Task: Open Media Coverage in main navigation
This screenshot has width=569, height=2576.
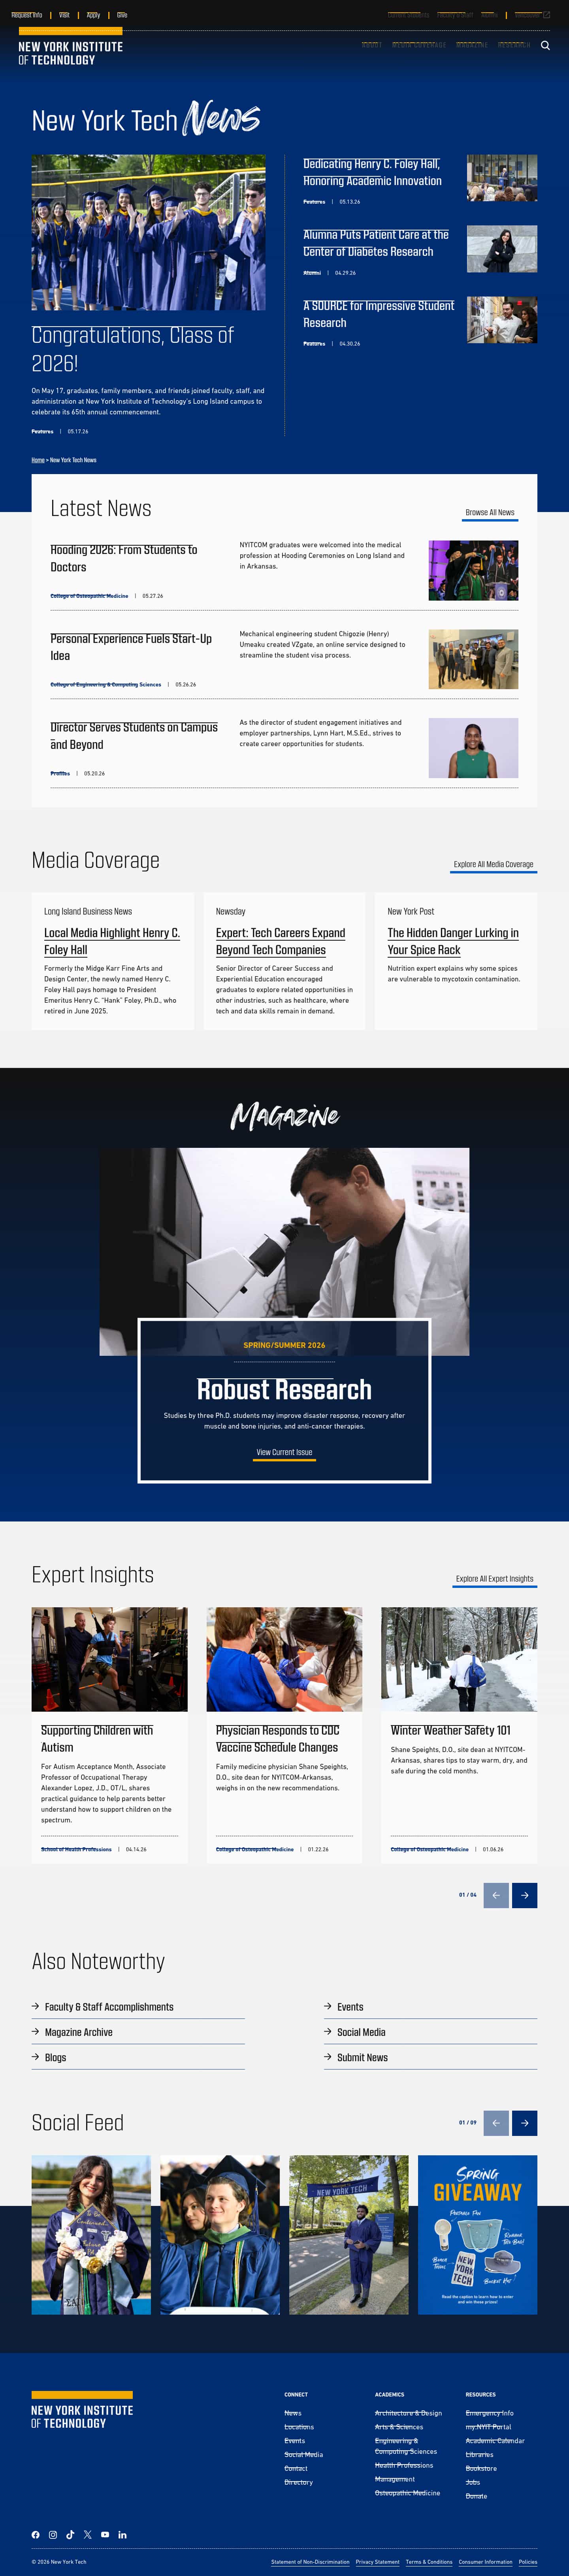Action: (x=419, y=45)
